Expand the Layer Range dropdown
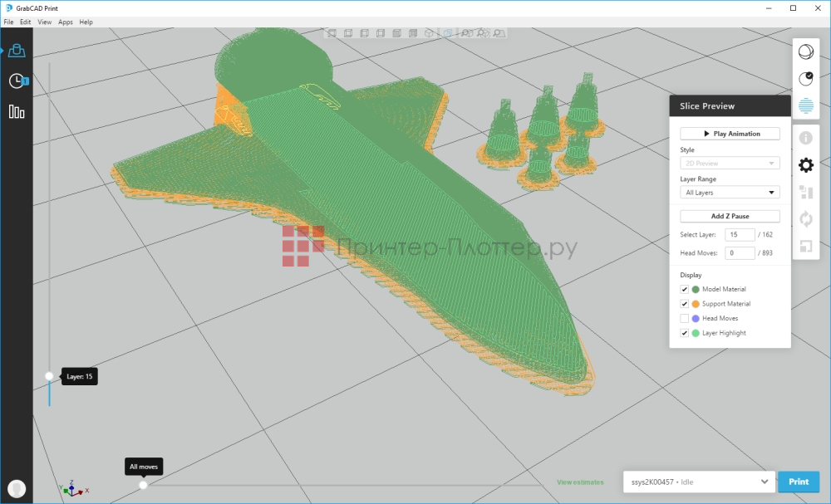Screen dimensions: 831x504 730,193
